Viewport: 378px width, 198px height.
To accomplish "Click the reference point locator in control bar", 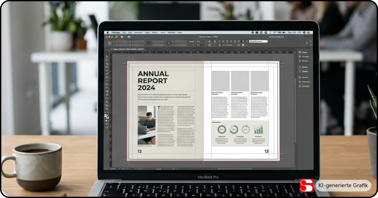I will tap(110, 43).
